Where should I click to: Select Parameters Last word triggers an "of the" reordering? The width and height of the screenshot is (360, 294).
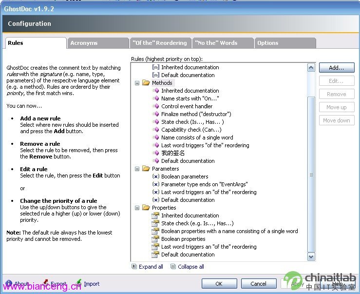tap(209, 192)
